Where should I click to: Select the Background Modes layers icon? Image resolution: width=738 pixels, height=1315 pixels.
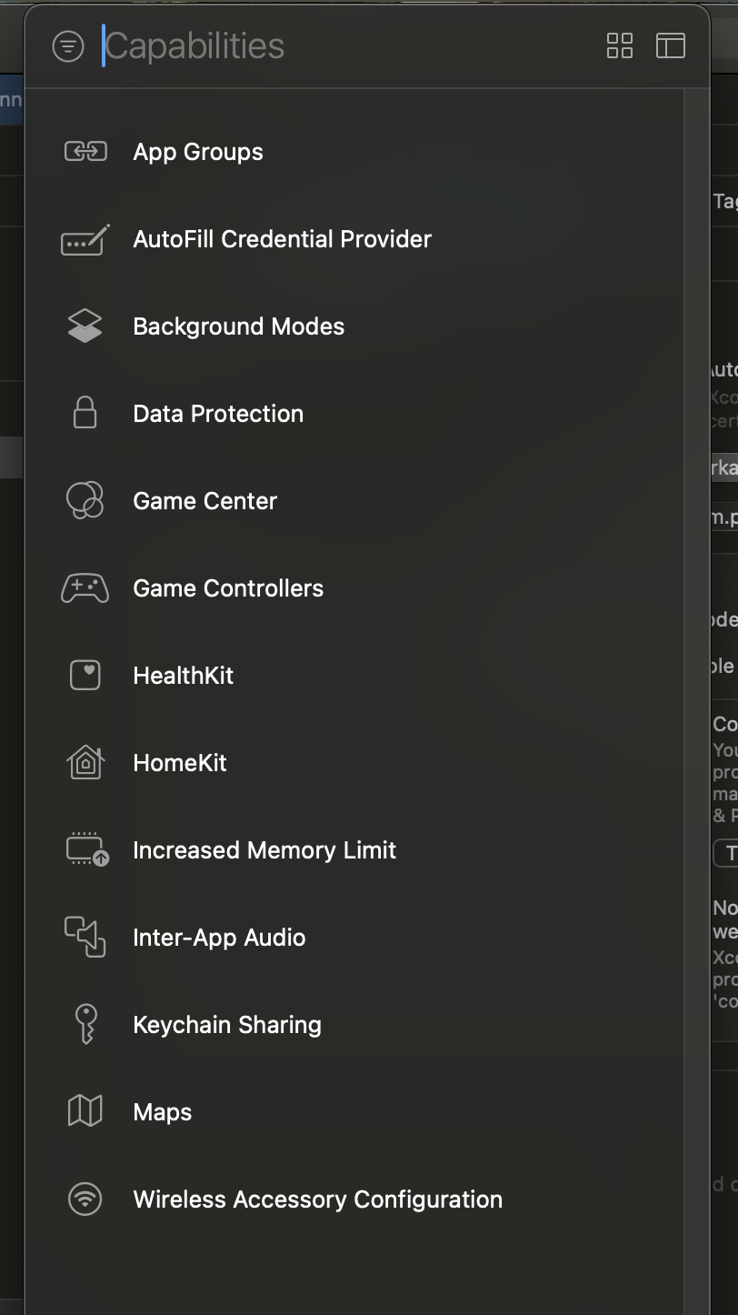click(84, 326)
